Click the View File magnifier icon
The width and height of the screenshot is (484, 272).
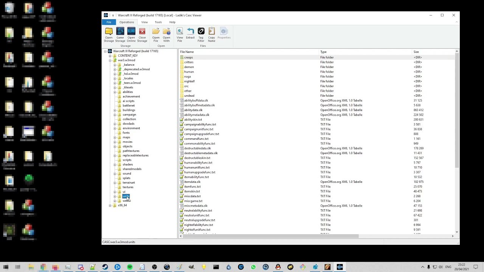180,34
